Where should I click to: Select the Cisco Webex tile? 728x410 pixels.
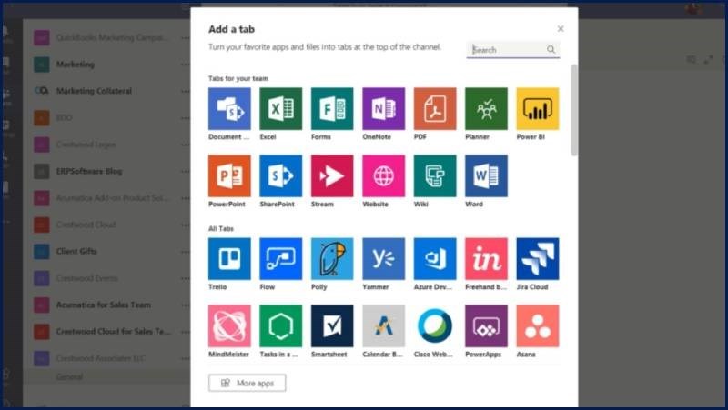[x=435, y=326]
